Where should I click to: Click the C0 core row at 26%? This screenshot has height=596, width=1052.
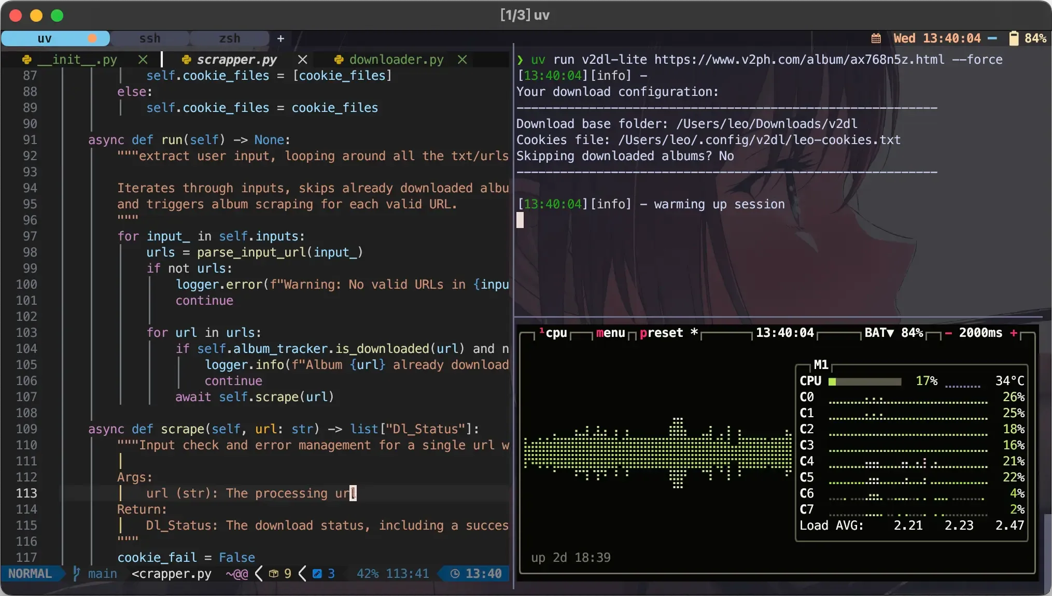912,397
